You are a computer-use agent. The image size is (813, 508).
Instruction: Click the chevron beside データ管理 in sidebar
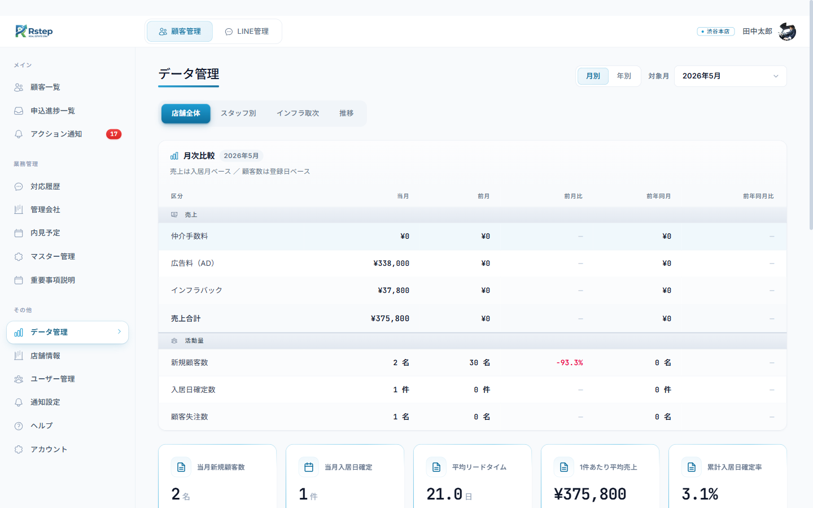119,332
